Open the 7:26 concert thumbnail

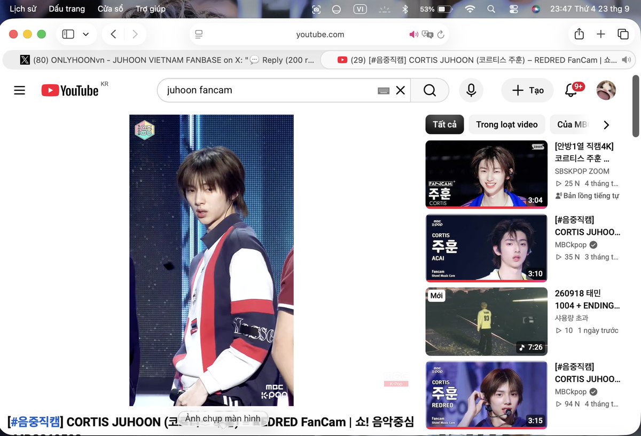pos(487,321)
